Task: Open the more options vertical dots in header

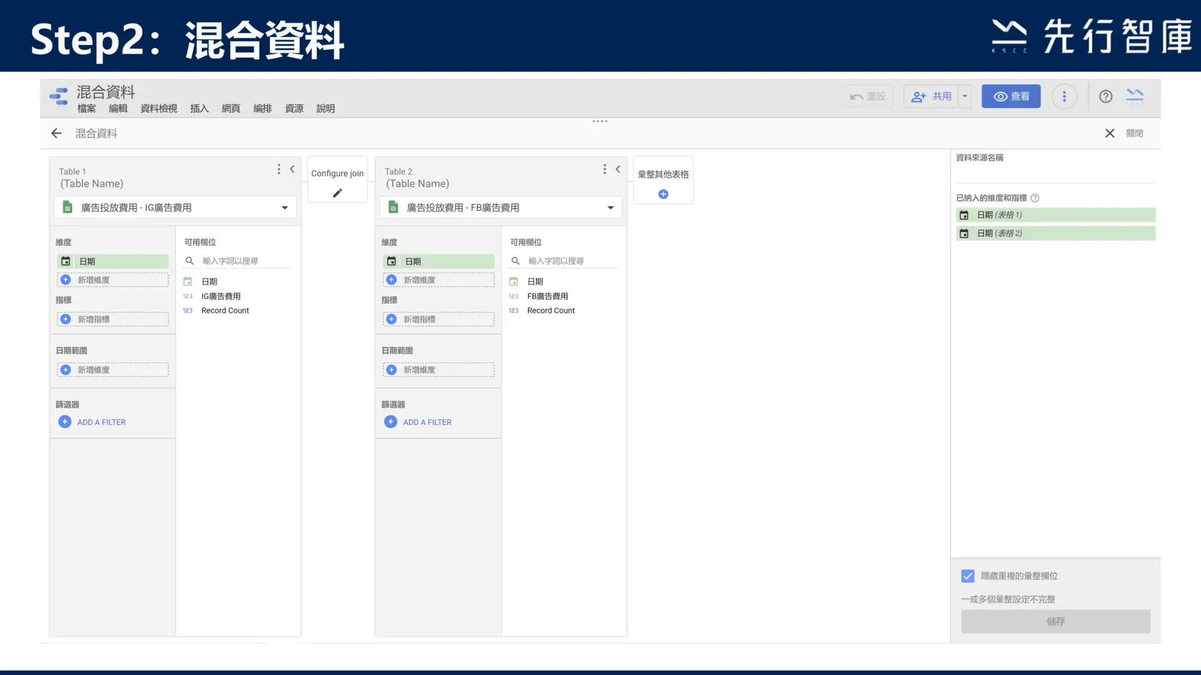Action: (1064, 96)
